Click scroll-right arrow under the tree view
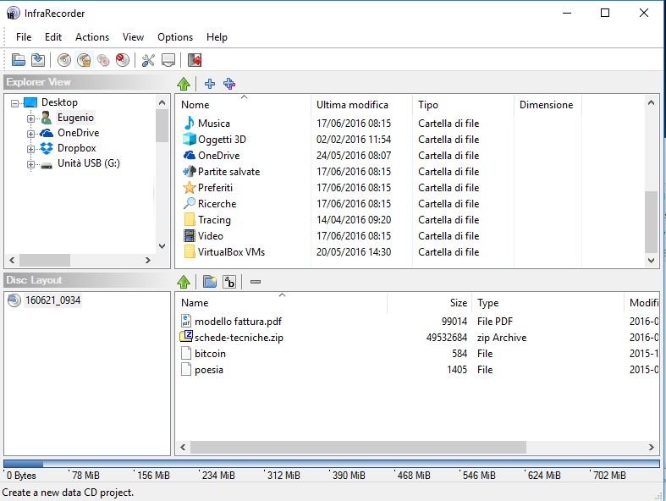Screen dimensions: 666x501 click(148, 260)
